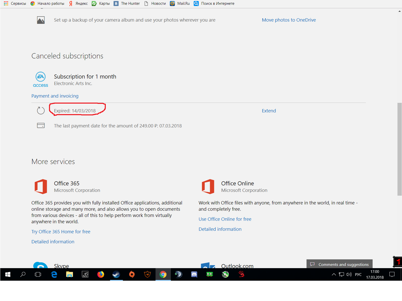Click the More services heading
402x301 pixels.
(x=53, y=162)
